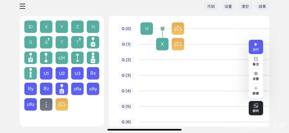Select the barrier gate with dashed line
The image size is (289, 133).
[46, 104]
